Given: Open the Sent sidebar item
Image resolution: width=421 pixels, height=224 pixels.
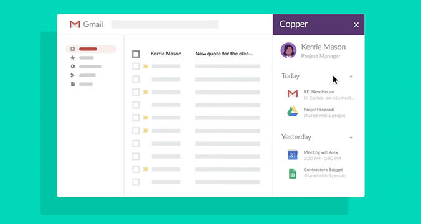Looking at the screenshot, I should pyautogui.click(x=83, y=75).
